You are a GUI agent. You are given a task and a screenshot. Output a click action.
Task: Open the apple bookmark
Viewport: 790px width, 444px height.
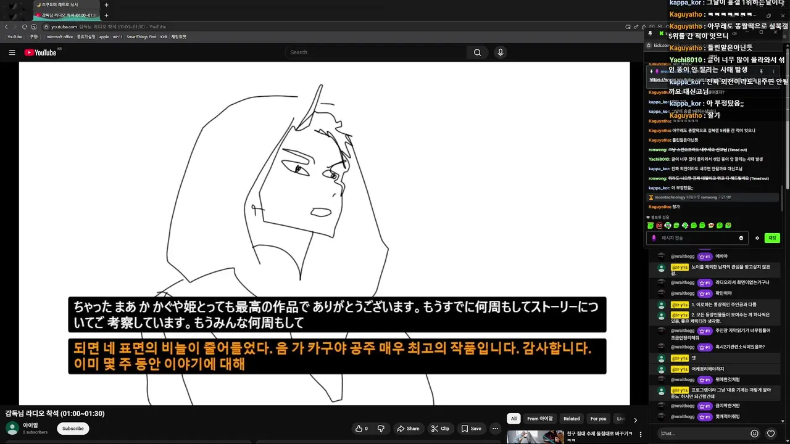click(x=104, y=37)
